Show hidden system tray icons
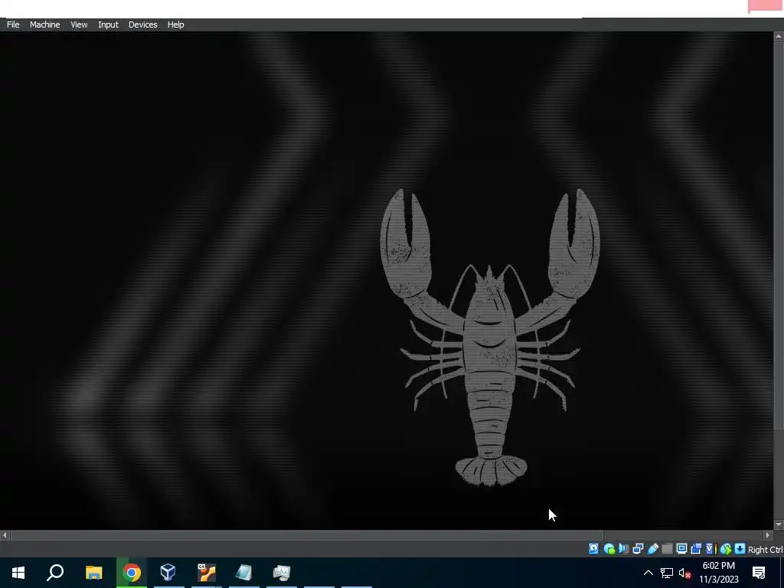Image resolution: width=784 pixels, height=588 pixels. pyautogui.click(x=648, y=573)
